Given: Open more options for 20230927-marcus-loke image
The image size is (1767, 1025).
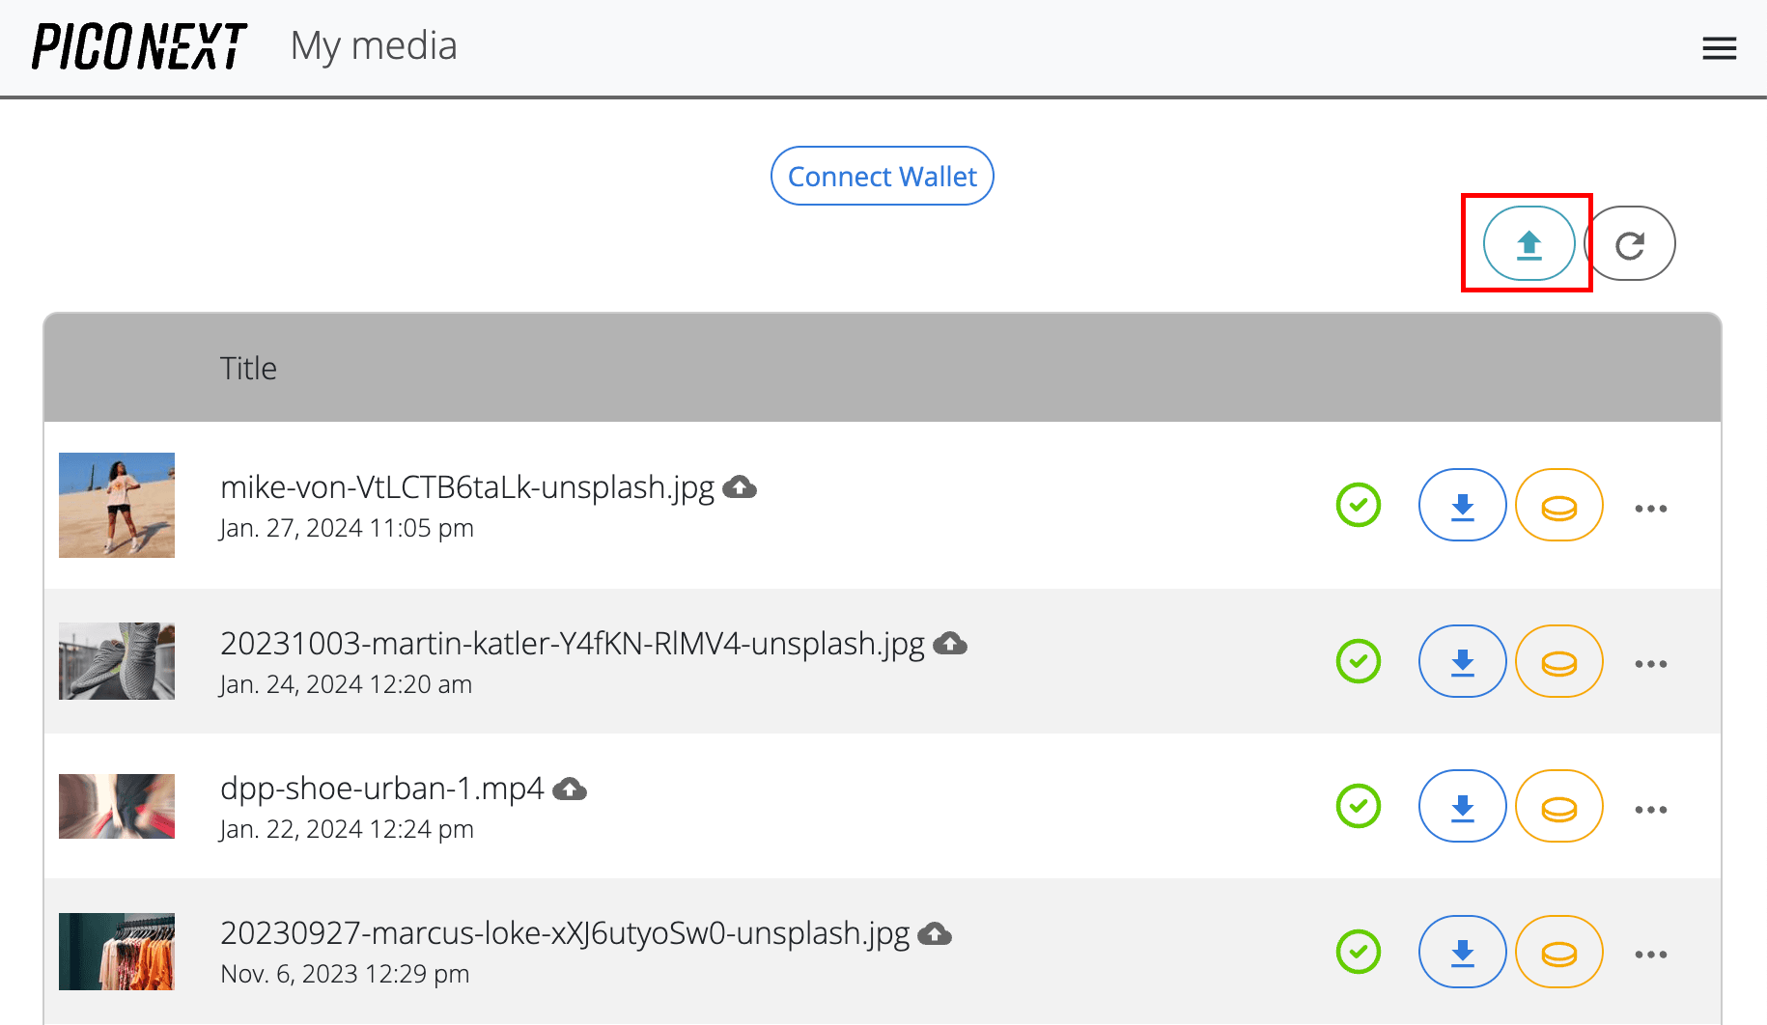Looking at the screenshot, I should point(1651,955).
